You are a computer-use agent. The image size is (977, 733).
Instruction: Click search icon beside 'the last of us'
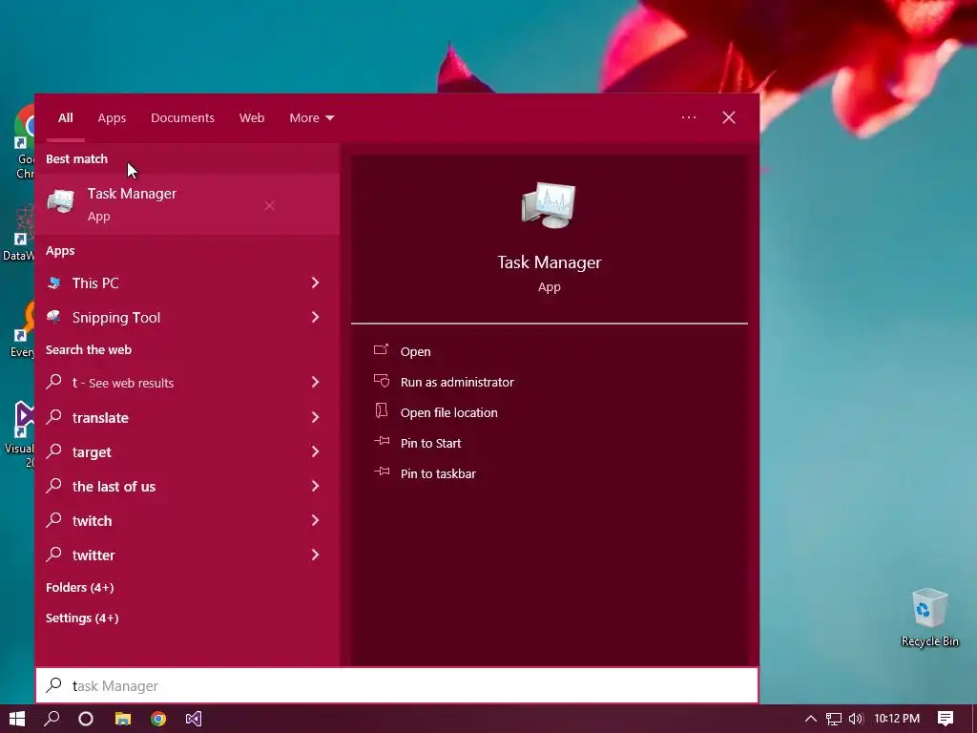point(54,484)
